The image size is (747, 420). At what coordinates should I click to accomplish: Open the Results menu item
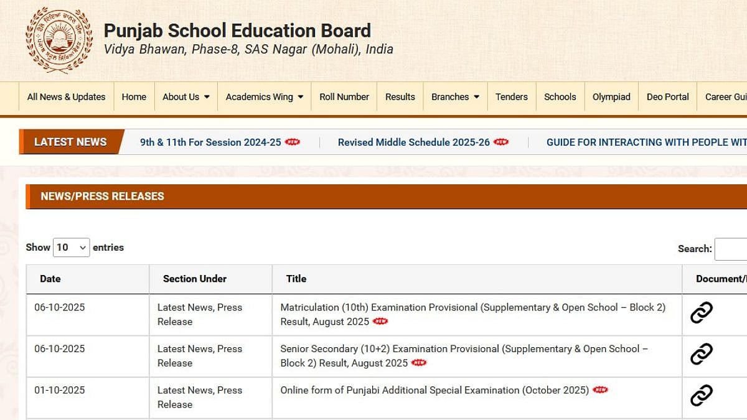400,97
